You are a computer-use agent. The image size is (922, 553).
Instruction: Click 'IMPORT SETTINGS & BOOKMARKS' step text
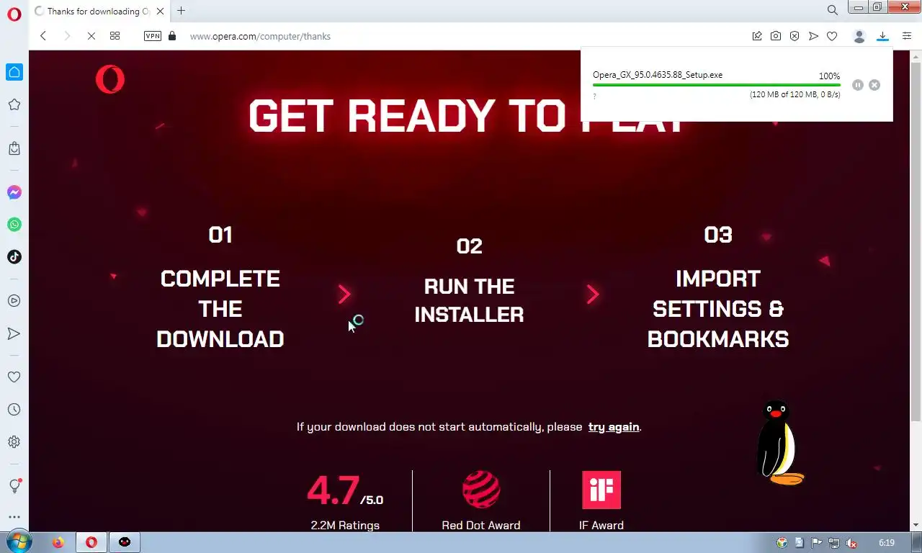pyautogui.click(x=718, y=309)
